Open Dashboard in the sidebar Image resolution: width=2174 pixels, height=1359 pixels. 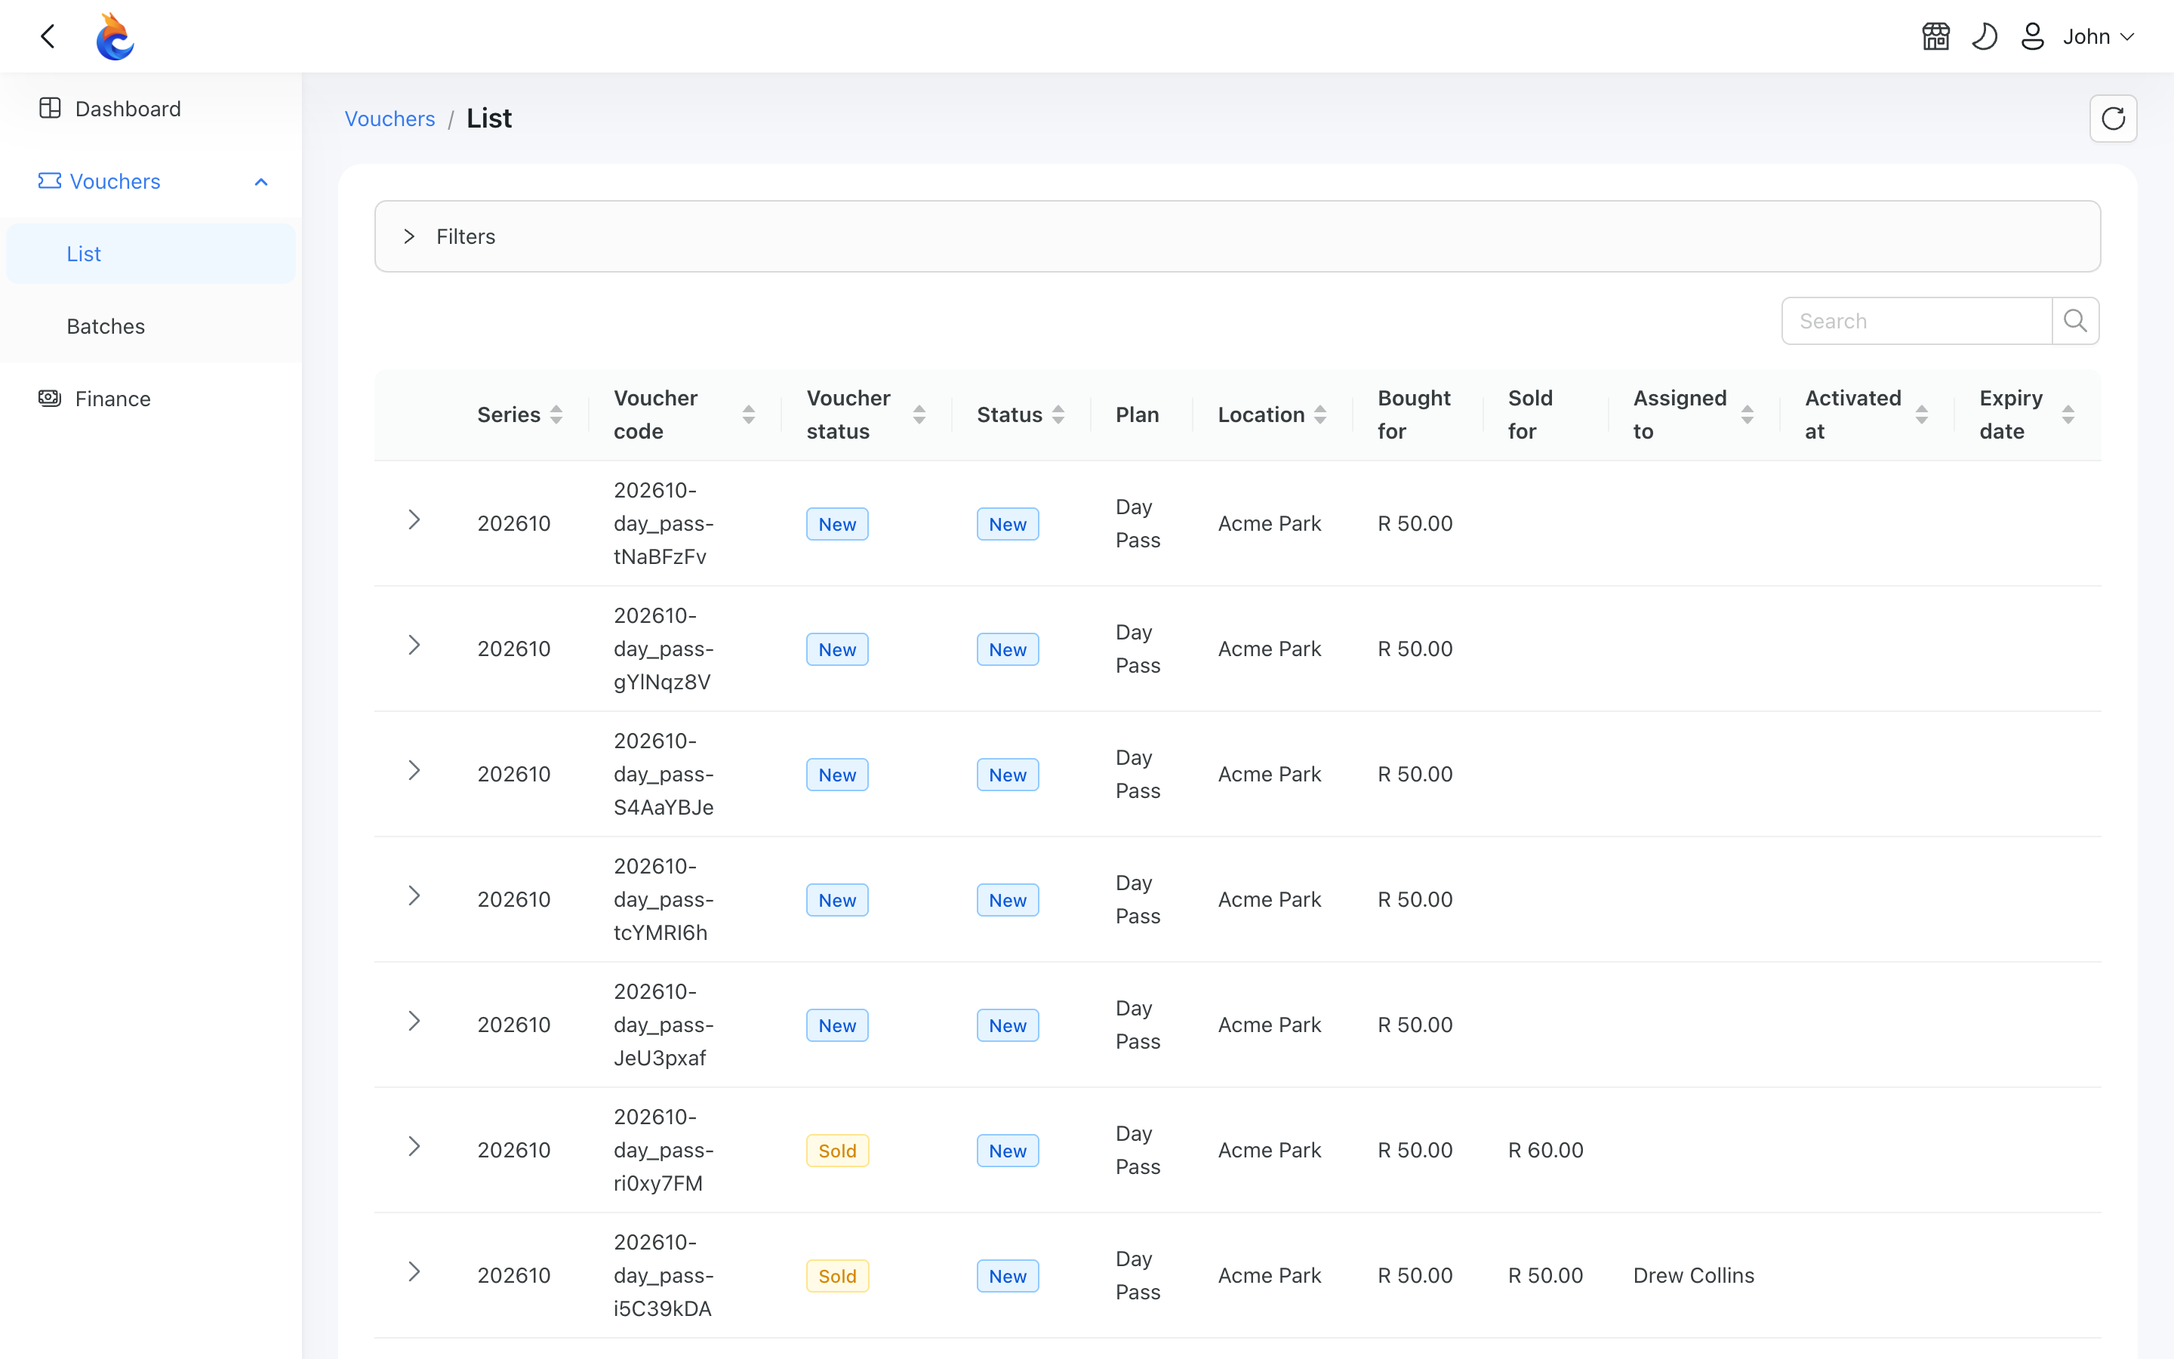tap(151, 109)
